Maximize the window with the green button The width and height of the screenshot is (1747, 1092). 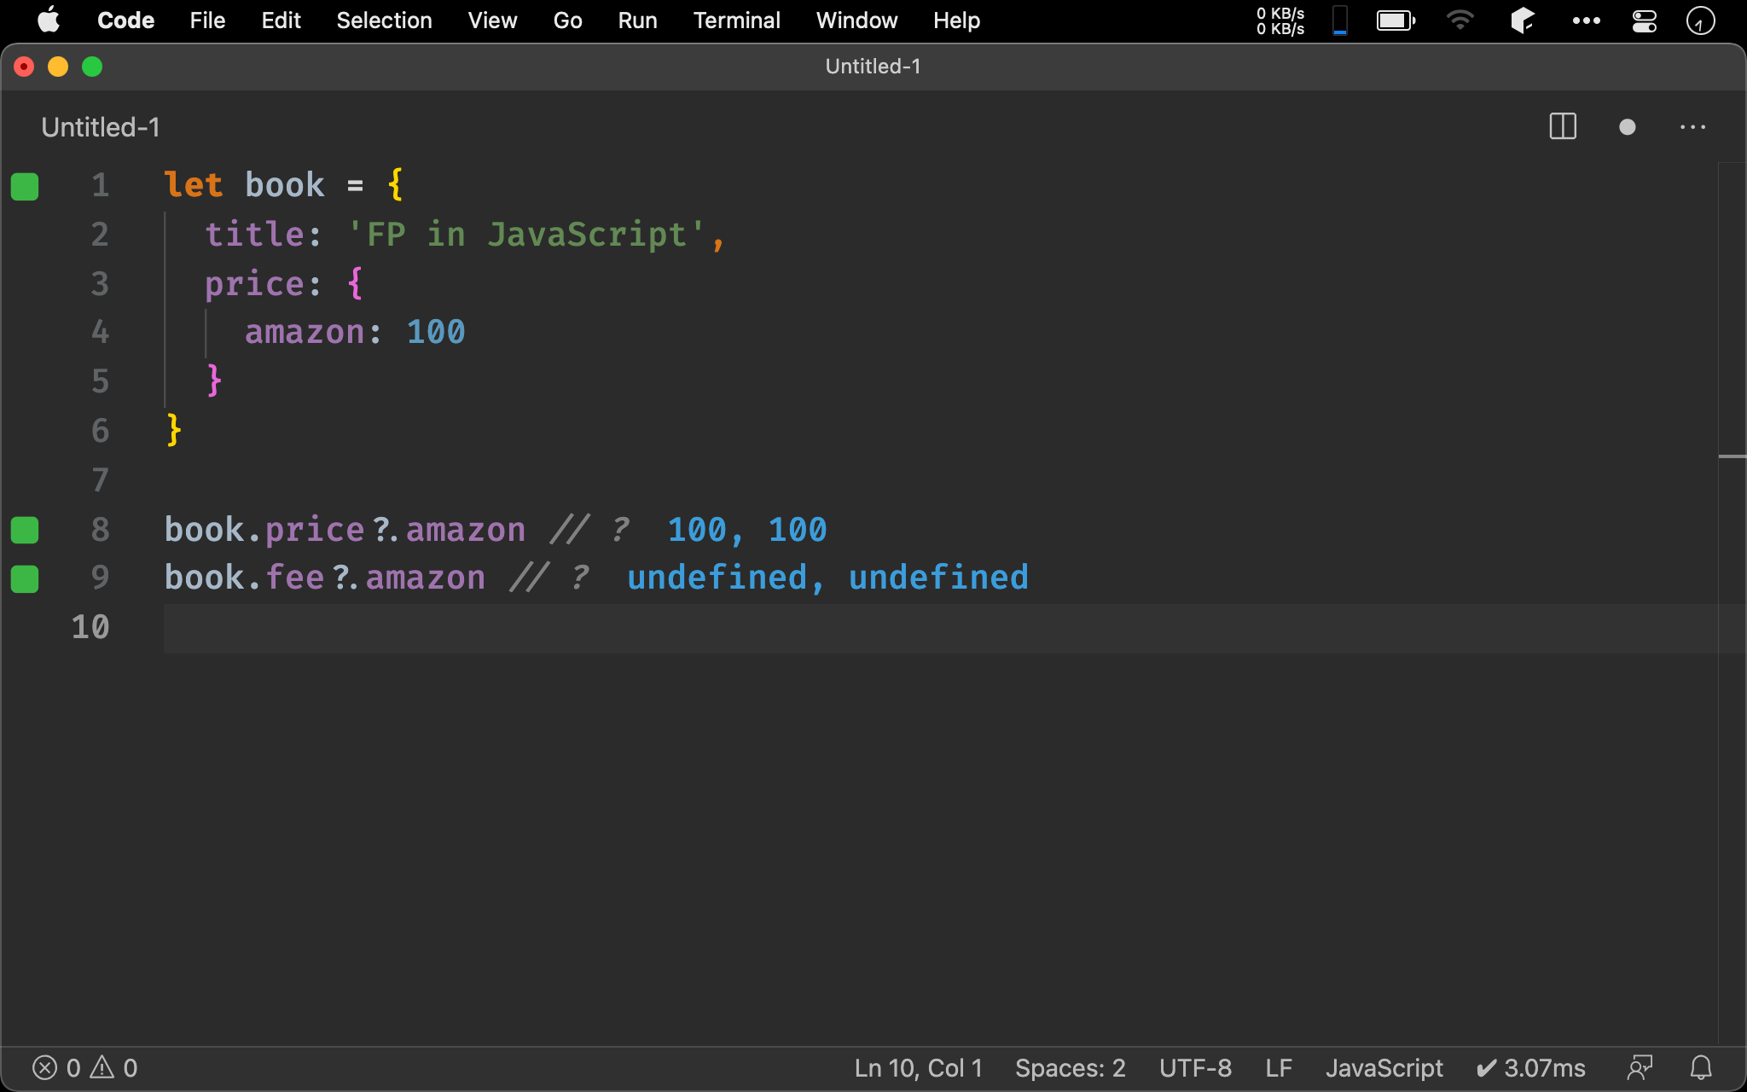click(x=92, y=67)
